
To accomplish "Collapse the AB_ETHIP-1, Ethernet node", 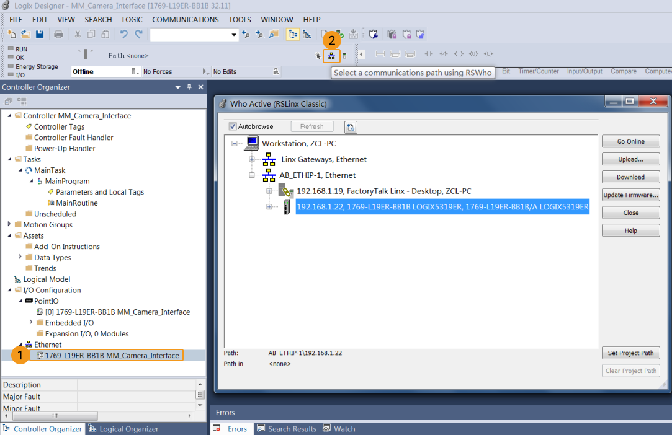I will pyautogui.click(x=252, y=175).
